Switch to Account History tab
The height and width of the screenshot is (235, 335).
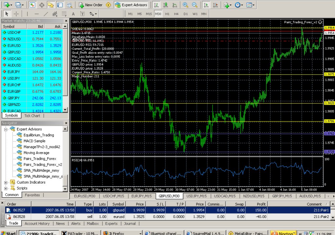tap(37, 224)
